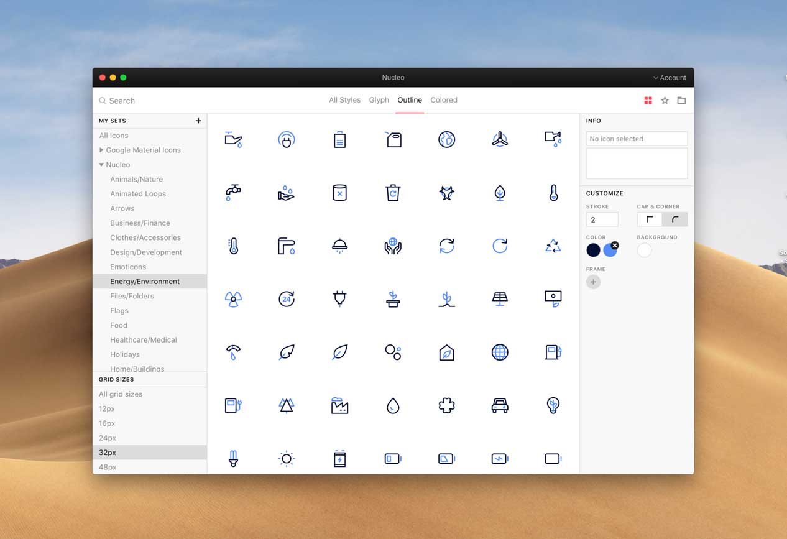The height and width of the screenshot is (539, 787).
Task: Pick the blue color swatch
Action: coord(610,250)
